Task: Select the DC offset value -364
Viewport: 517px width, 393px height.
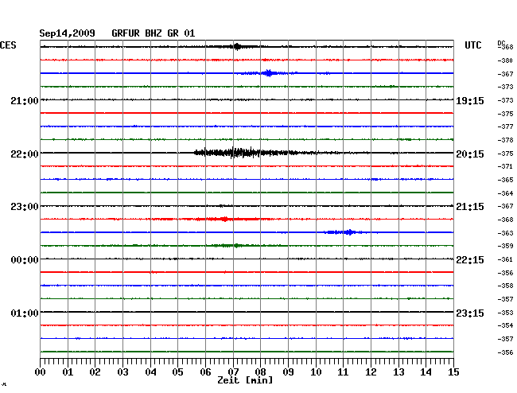Action: point(505,193)
